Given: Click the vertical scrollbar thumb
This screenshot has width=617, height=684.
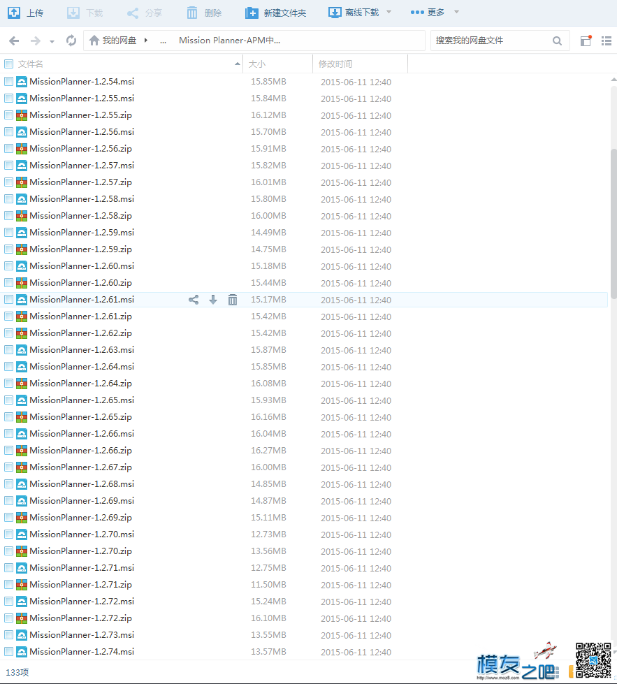Looking at the screenshot, I should (614, 224).
